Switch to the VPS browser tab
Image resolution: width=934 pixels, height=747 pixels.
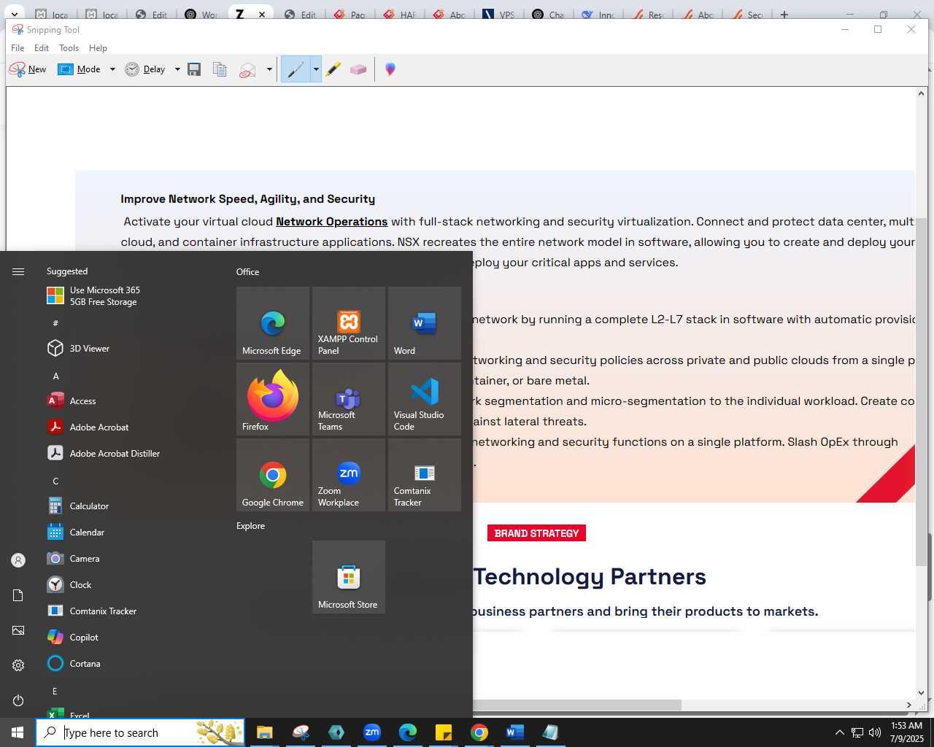click(498, 14)
